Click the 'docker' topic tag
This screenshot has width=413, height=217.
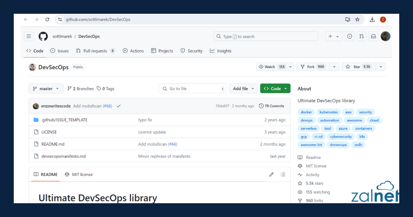tap(306, 112)
